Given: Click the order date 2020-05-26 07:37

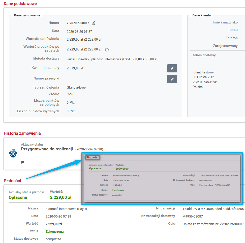Looking at the screenshot, I should point(79,32).
